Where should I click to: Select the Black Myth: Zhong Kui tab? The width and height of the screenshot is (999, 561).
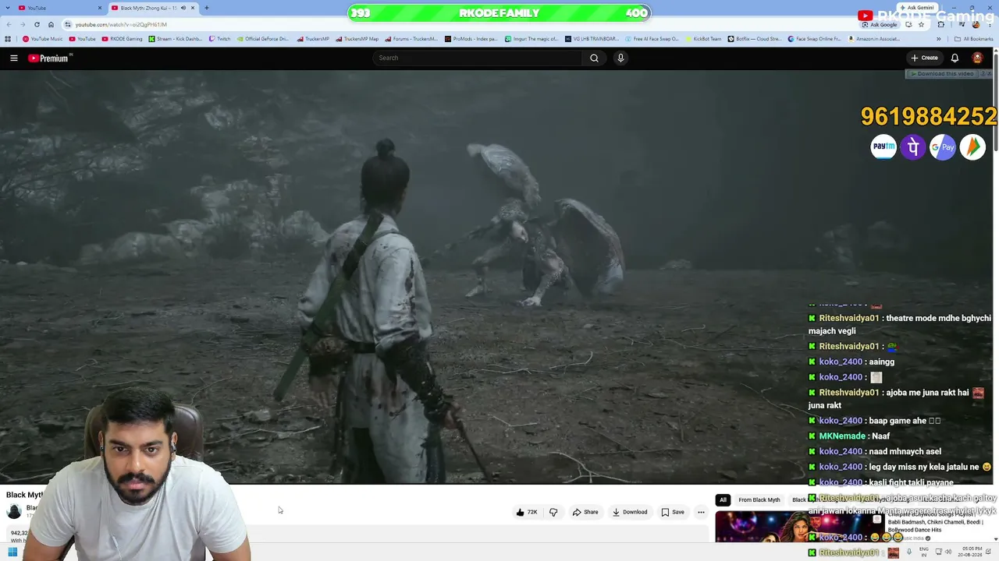click(153, 8)
